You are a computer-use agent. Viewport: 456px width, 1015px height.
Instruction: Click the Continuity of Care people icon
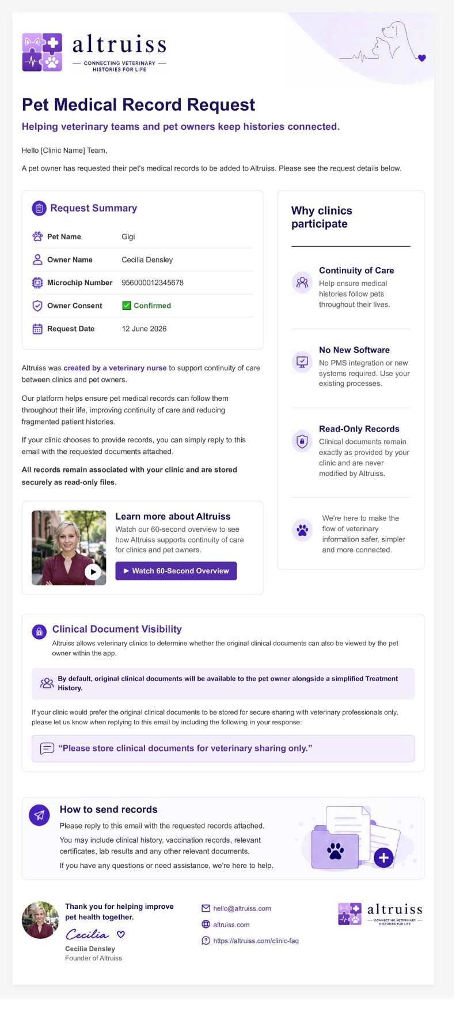[302, 283]
